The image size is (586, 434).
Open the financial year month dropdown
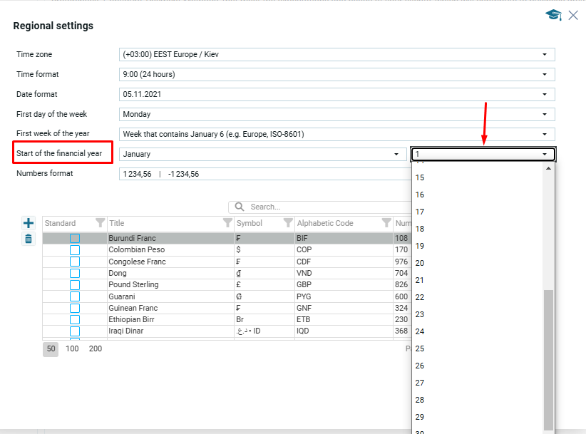(x=397, y=154)
